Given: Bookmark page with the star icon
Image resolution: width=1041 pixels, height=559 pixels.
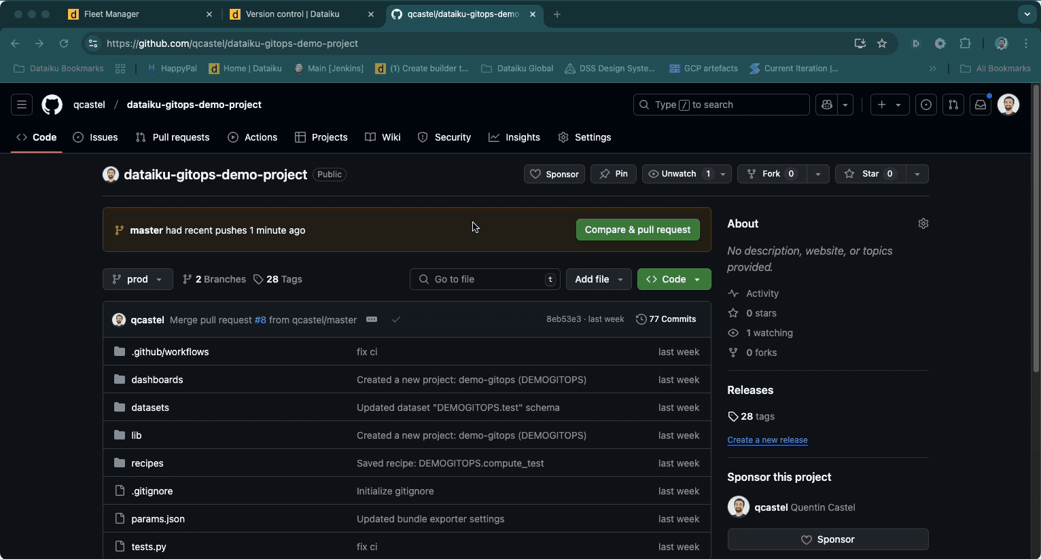Looking at the screenshot, I should point(882,43).
